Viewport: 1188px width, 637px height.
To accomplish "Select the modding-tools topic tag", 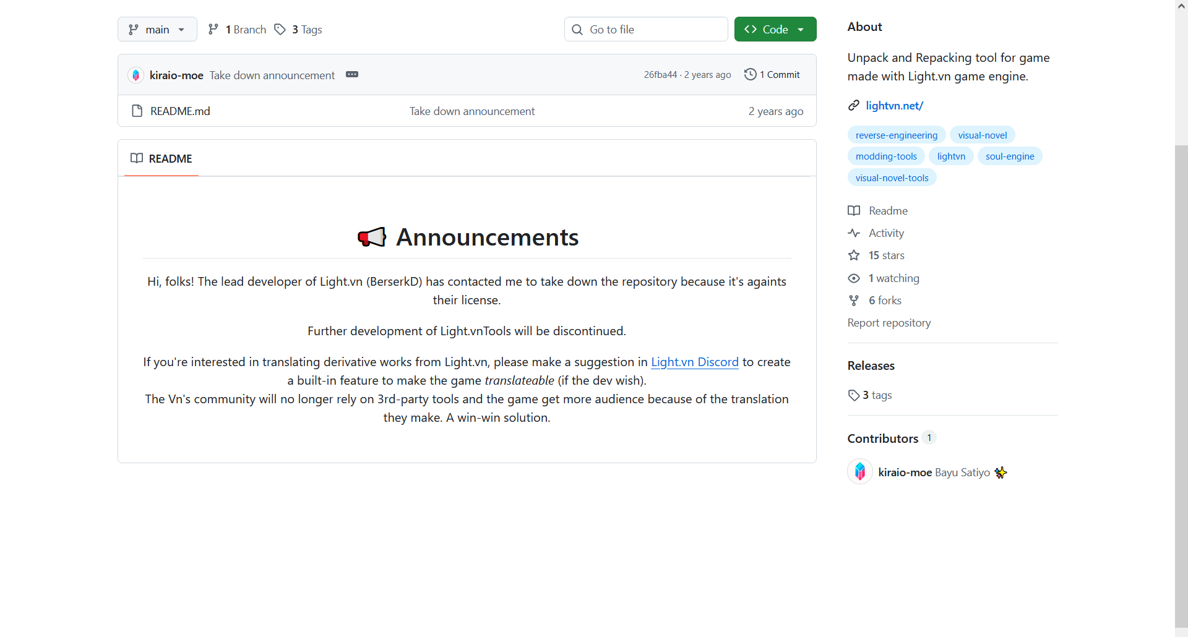I will [886, 156].
